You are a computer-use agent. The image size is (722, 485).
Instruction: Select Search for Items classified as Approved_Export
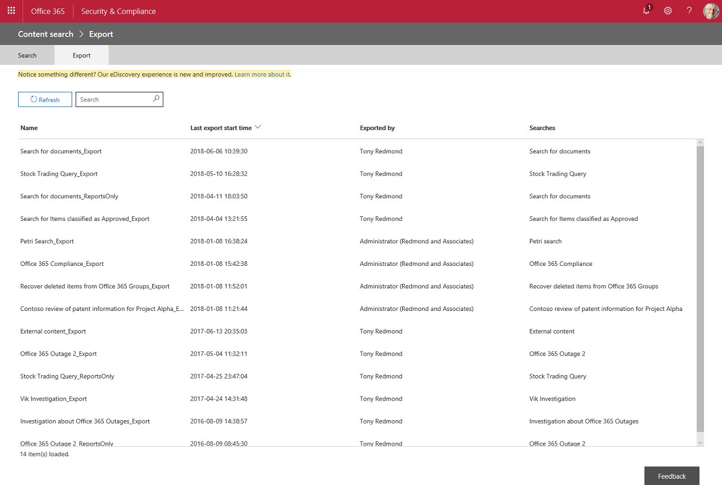pos(357,219)
